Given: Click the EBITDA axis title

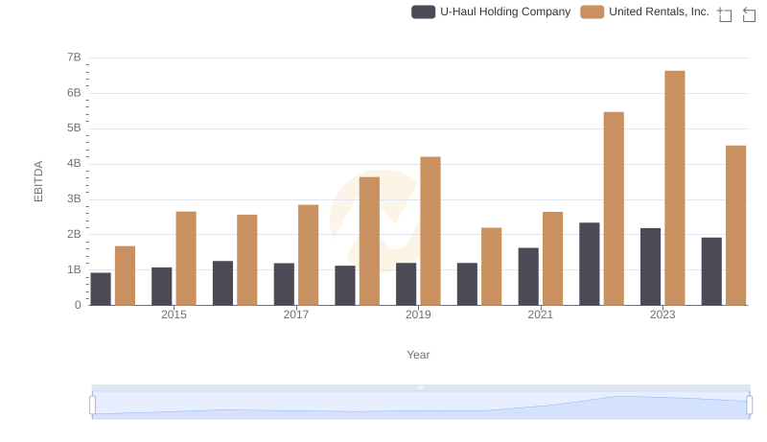Looking at the screenshot, I should 38,181.
